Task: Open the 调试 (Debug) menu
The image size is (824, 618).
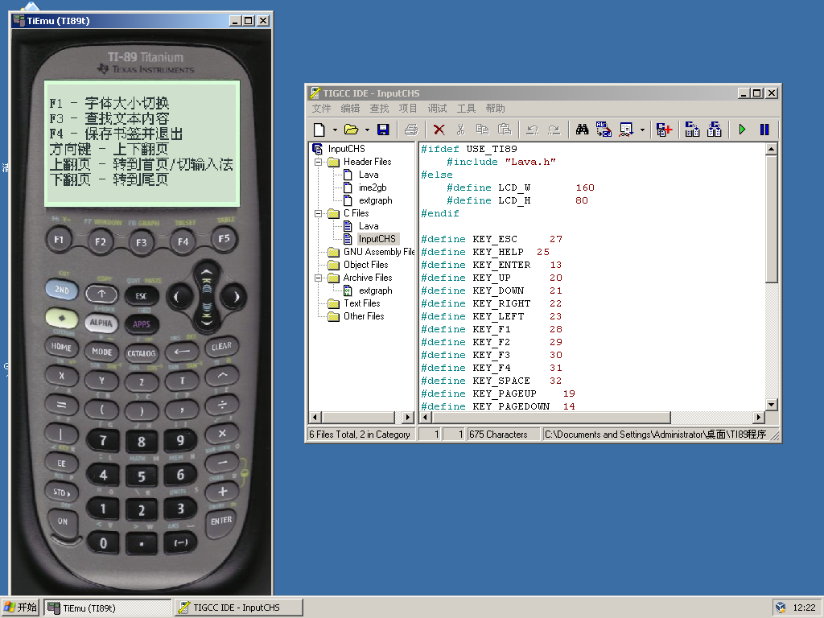Action: [x=437, y=109]
